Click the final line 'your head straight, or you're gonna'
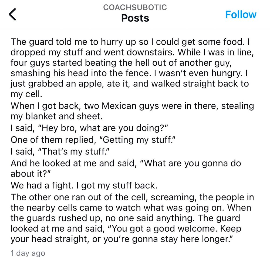This screenshot has height=266, width=270. [122, 239]
